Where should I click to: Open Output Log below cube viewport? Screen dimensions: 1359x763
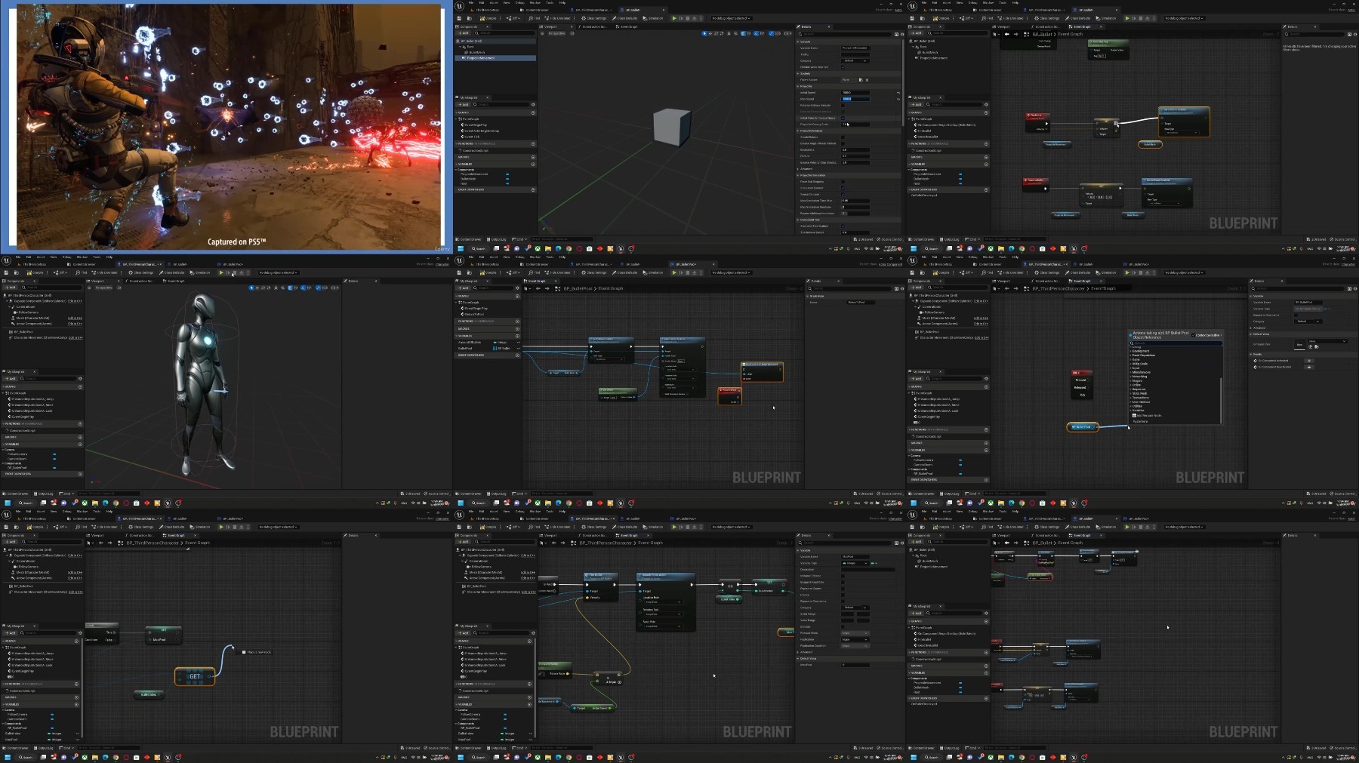pos(498,239)
